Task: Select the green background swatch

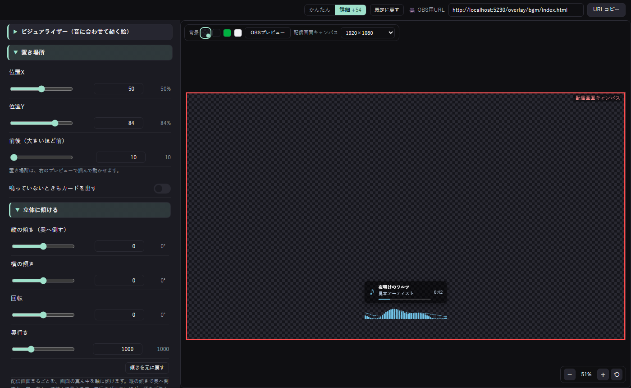Action: pyautogui.click(x=227, y=32)
